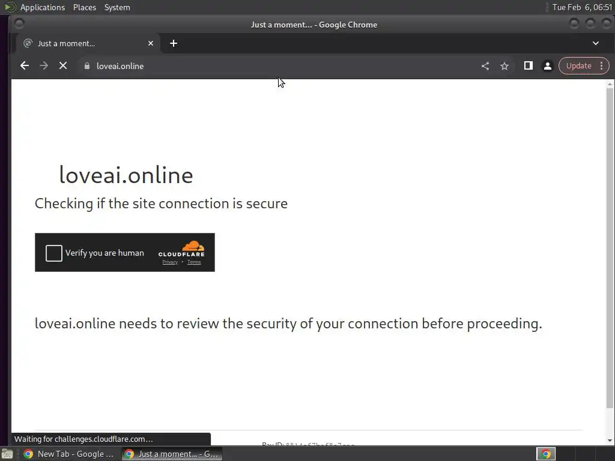Viewport: 615px width, 461px height.
Task: Click the loveai.online heading text
Action: click(126, 175)
